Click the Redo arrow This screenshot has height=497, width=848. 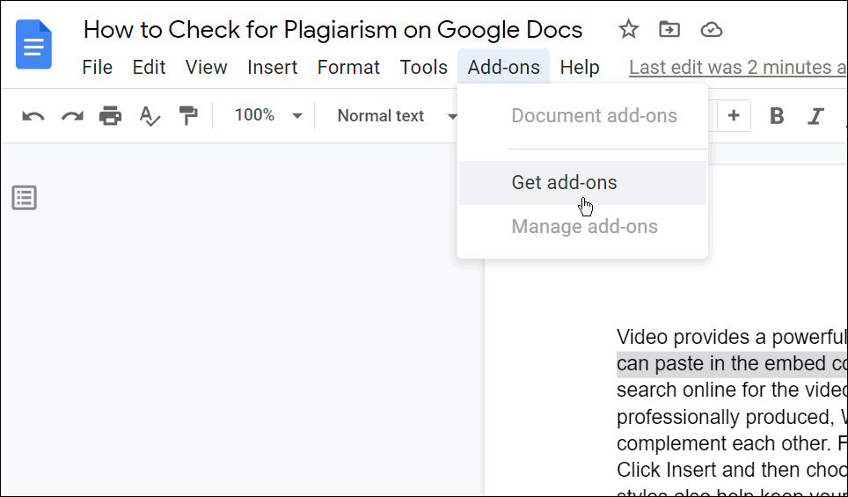(x=71, y=116)
